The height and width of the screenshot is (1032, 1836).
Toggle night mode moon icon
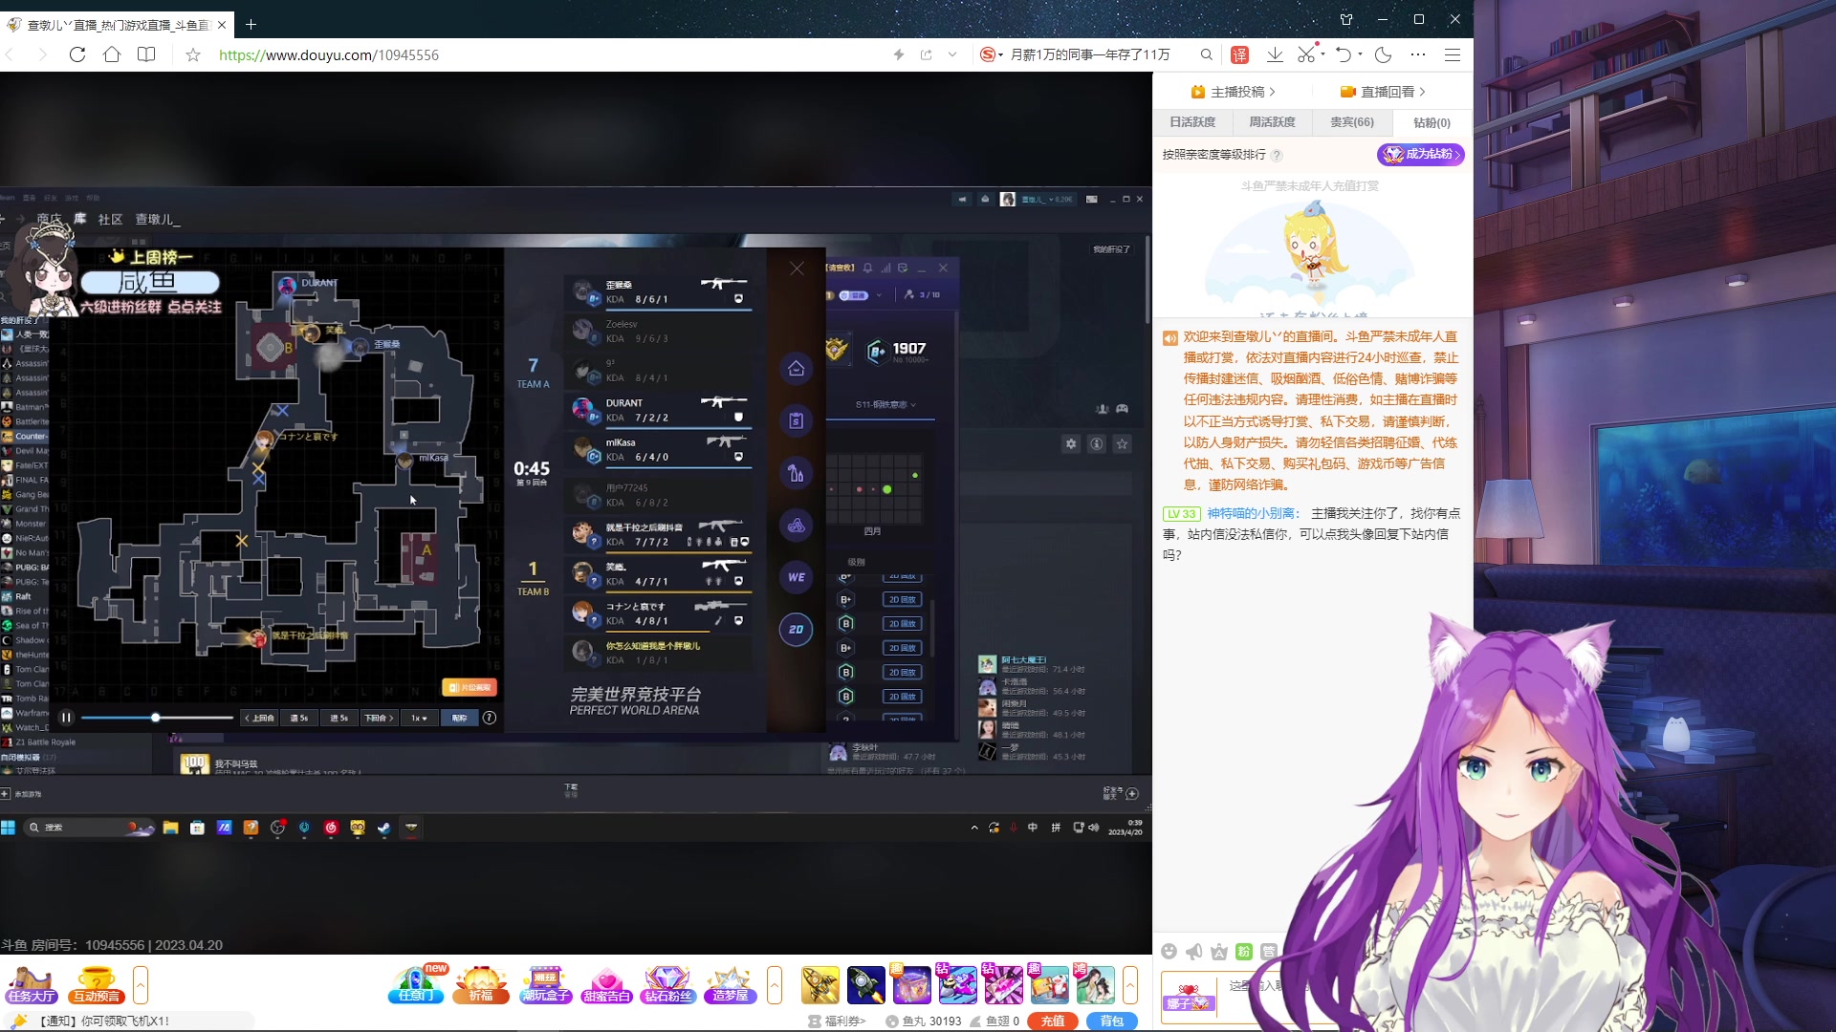(1383, 54)
